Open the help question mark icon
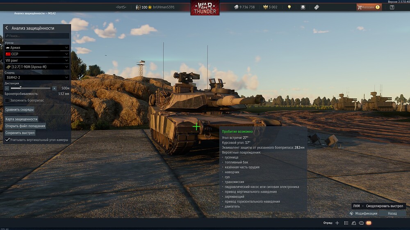410x230 pixels. (392, 7)
